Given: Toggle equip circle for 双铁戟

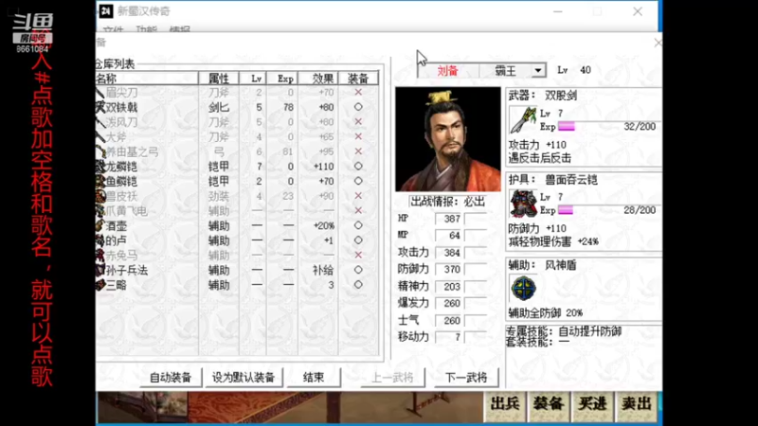Looking at the screenshot, I should (358, 107).
